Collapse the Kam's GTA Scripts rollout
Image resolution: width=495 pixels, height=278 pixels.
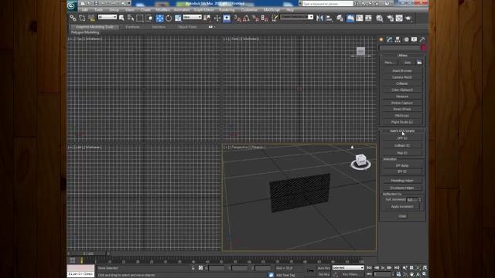(x=402, y=131)
